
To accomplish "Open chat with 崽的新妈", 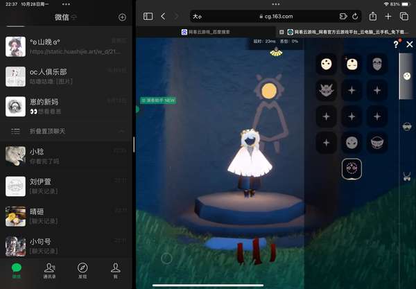I will click(x=66, y=107).
